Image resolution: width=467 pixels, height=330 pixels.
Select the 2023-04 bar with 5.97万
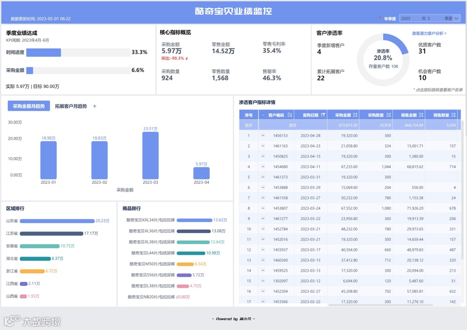tap(202, 173)
